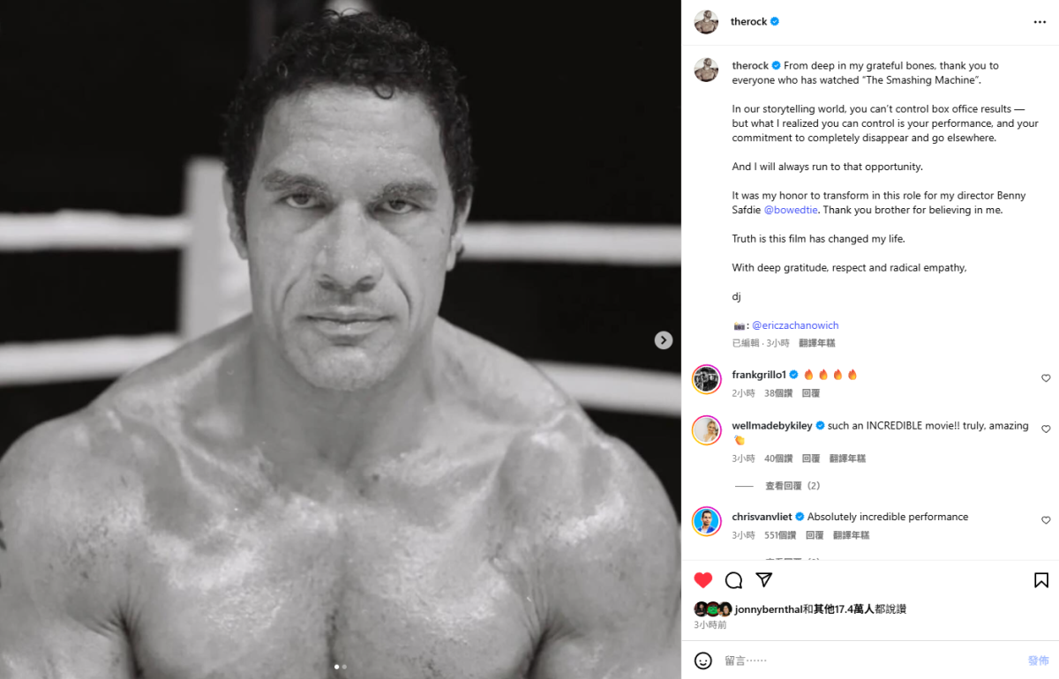Open the comment bubble icon

[733, 580]
